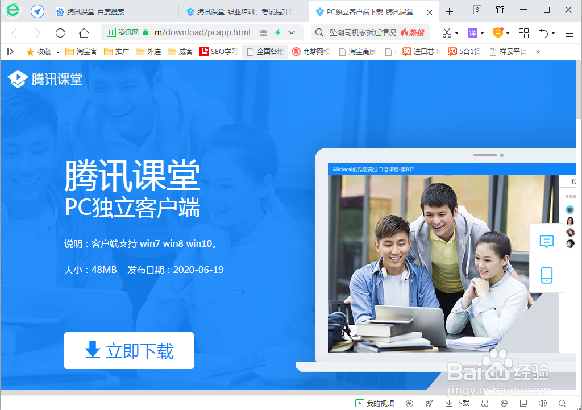Open the 外连 bookmark folder
The width and height of the screenshot is (582, 410).
148,52
